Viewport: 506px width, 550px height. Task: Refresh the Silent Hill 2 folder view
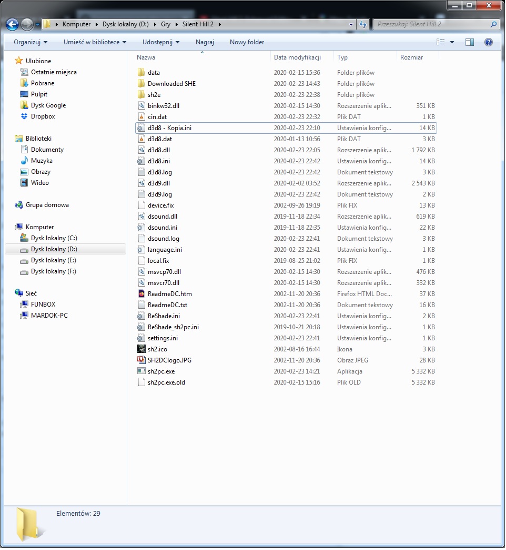coord(363,24)
